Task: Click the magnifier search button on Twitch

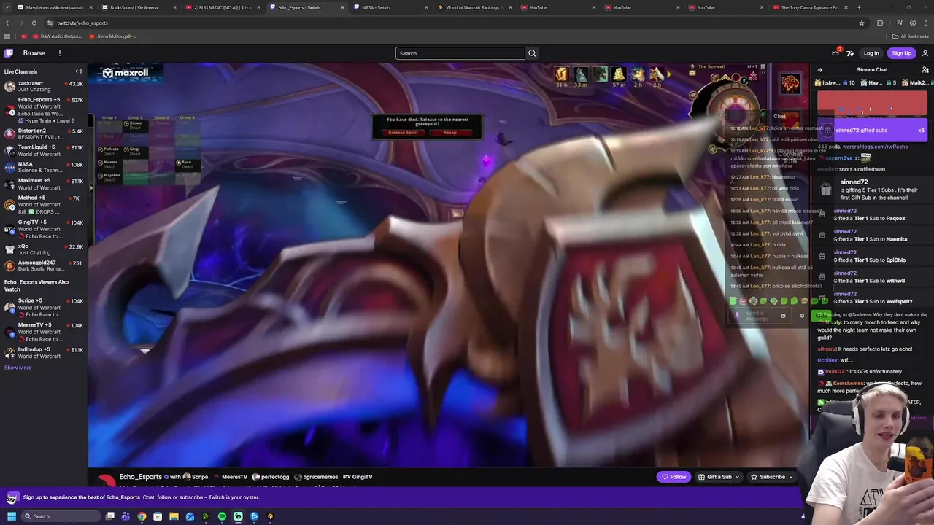Action: [x=532, y=53]
